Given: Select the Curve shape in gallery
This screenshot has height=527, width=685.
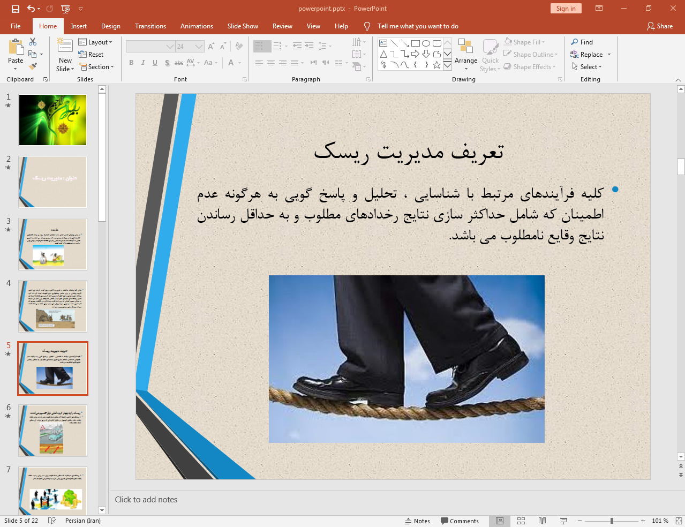Looking at the screenshot, I should click(x=405, y=65).
